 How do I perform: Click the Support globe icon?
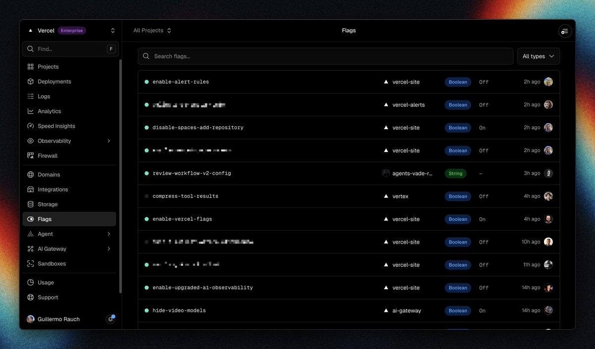30,298
